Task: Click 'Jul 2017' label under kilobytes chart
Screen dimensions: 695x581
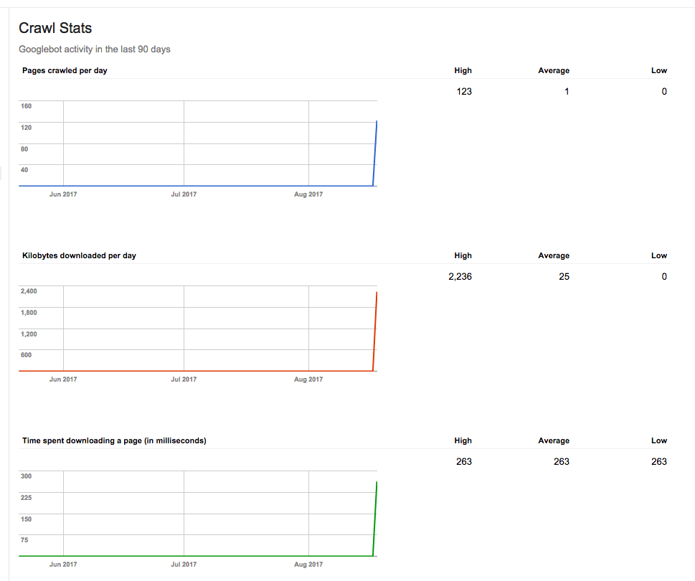Action: (x=184, y=379)
